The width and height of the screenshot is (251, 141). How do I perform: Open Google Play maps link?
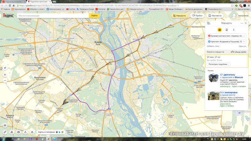pos(60,132)
